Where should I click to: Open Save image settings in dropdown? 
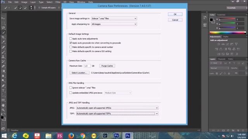(x=114, y=19)
